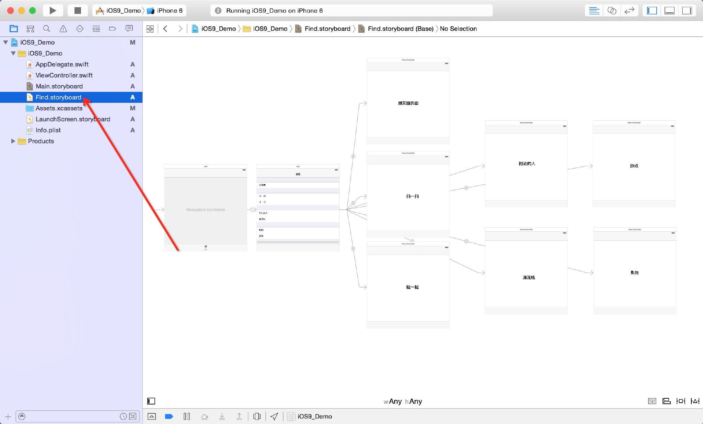The image size is (703, 424).
Task: Click the Run play button
Action: (x=53, y=11)
